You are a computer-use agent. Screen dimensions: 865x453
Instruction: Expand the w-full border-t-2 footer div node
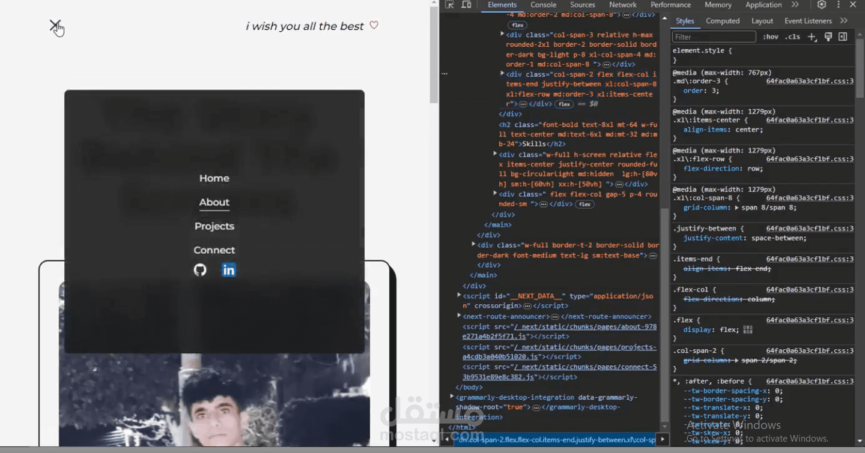coord(473,244)
